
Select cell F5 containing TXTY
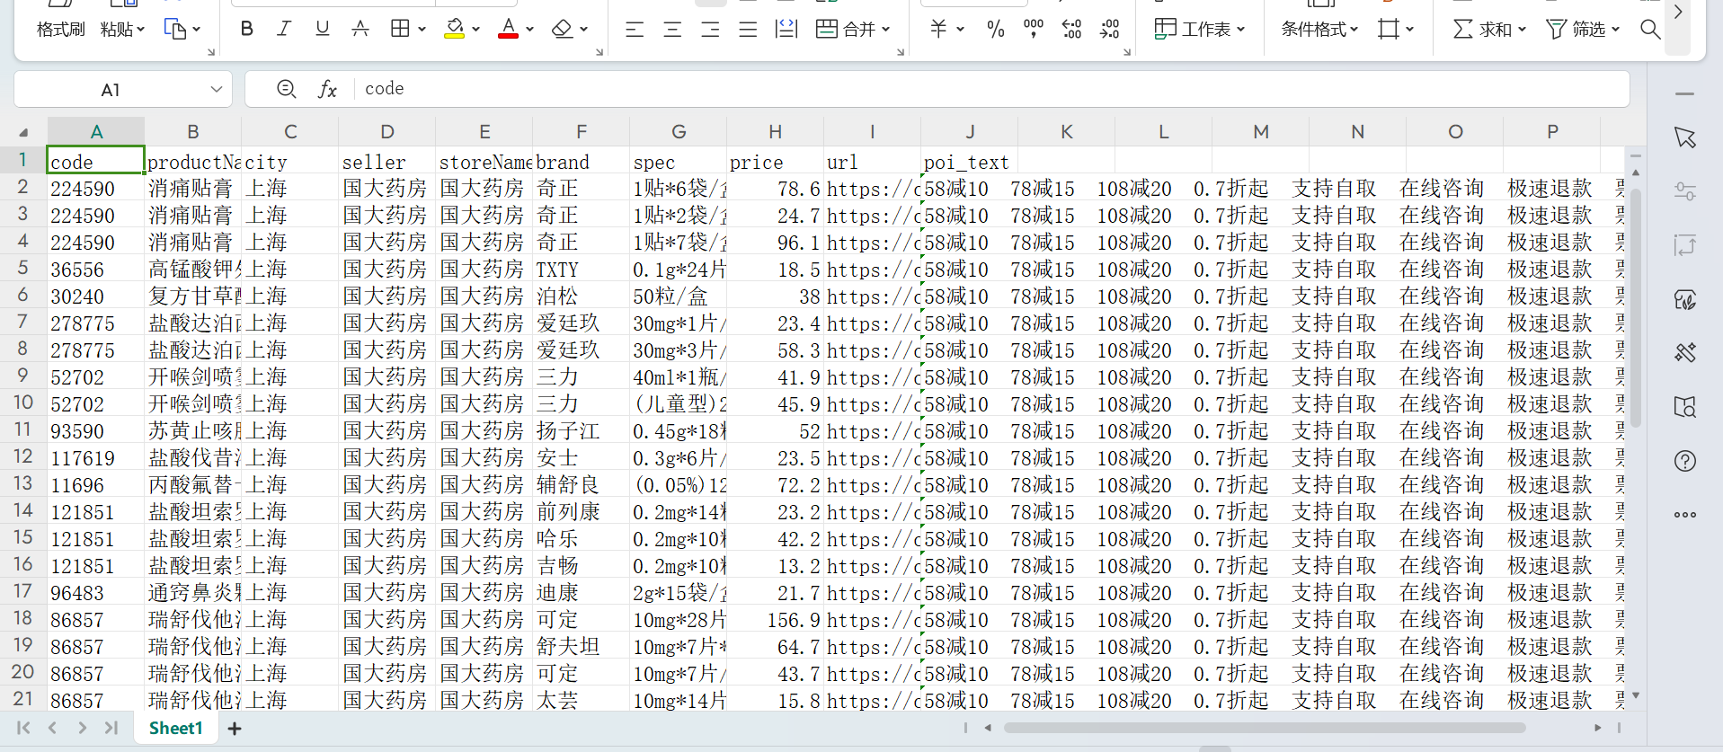coord(581,269)
